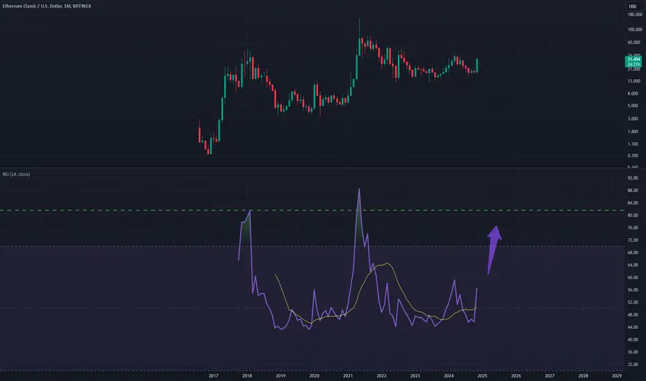This screenshot has height=381, width=646.
Task: Click the 13.000 price axis label
Action: [634, 81]
